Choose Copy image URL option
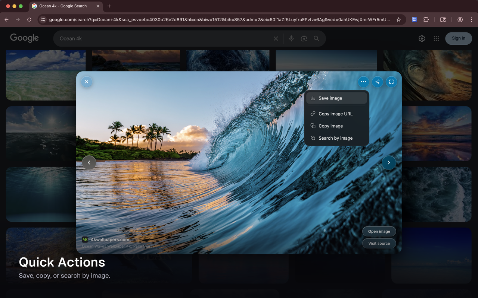This screenshot has width=478, height=298. click(x=336, y=114)
